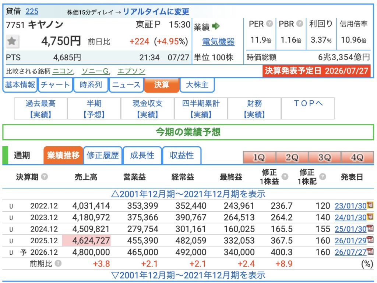Open announcement date 23/01/30
The image size is (377, 283).
click(x=350, y=206)
